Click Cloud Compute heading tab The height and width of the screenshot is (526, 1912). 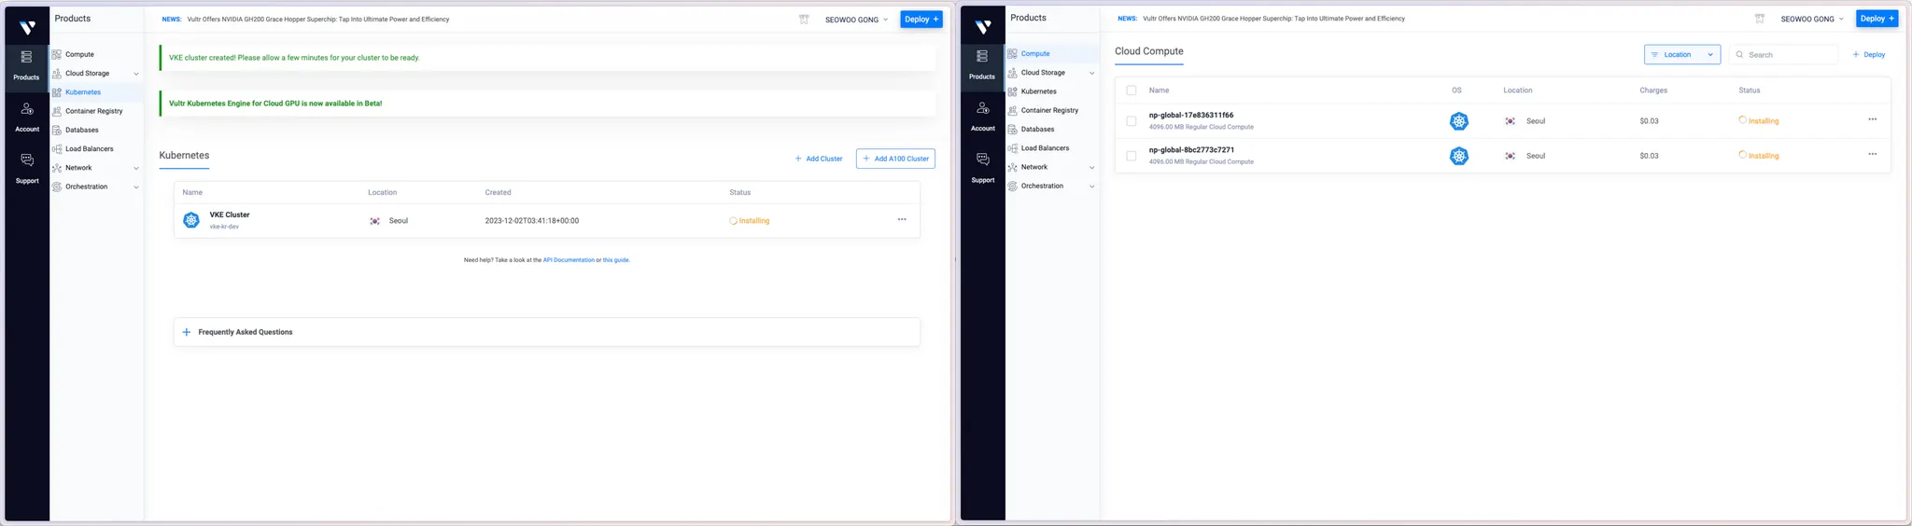(1149, 51)
